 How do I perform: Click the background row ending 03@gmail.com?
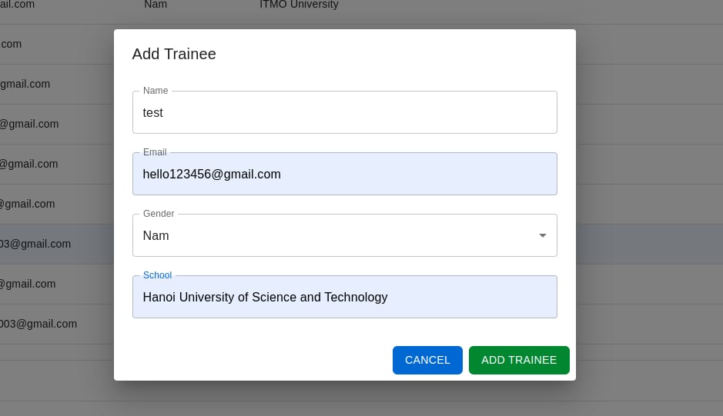[57, 245]
